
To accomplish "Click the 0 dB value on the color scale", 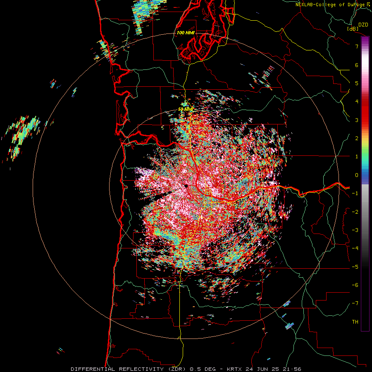I will [357, 175].
